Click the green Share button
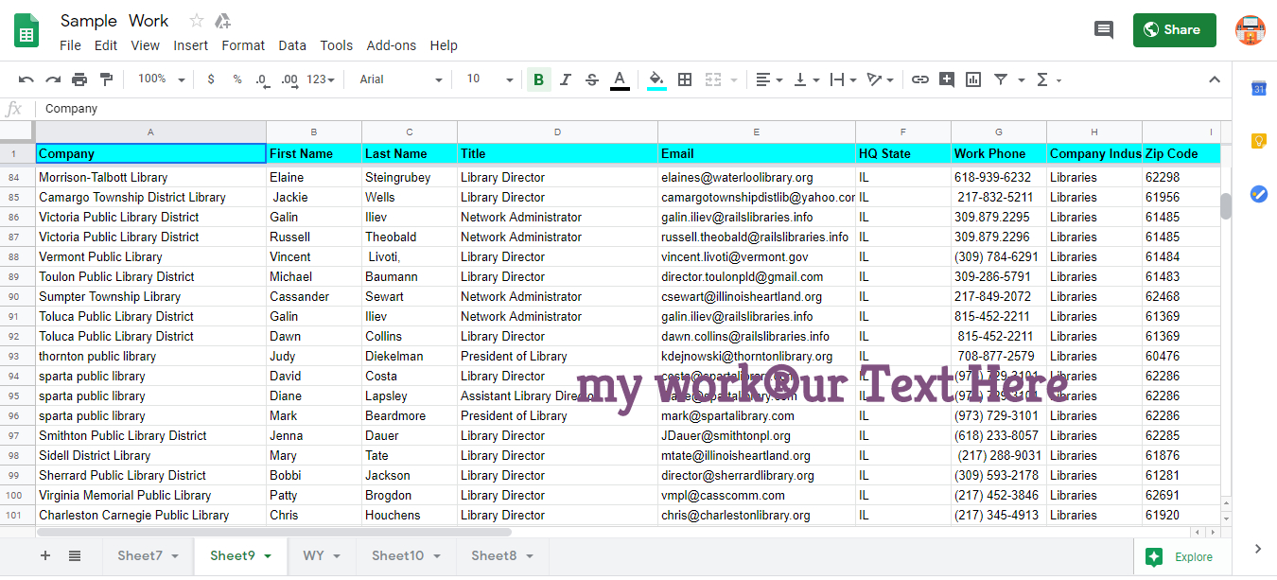 (1174, 29)
